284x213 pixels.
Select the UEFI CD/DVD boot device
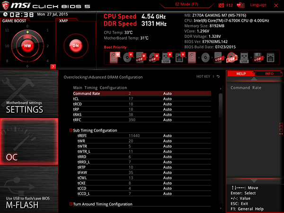pos(128,57)
